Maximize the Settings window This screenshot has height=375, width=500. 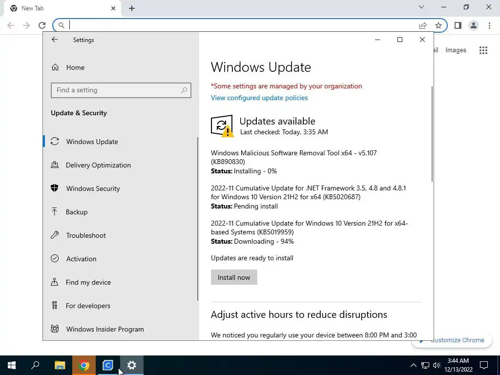point(399,40)
